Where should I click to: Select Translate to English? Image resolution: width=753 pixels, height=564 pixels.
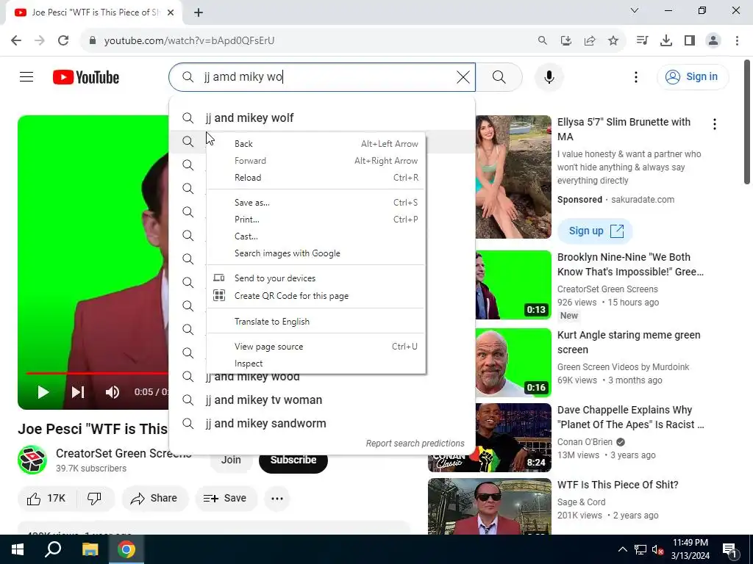point(316,322)
